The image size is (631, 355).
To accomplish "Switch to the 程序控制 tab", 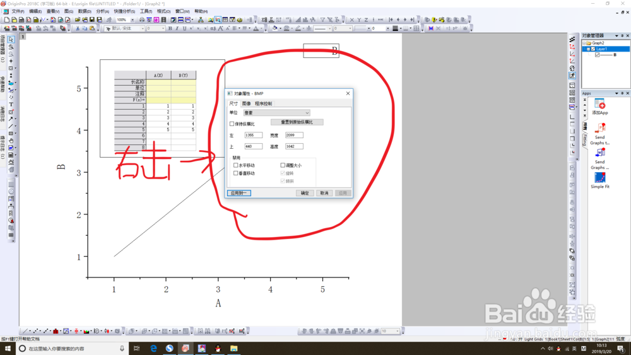I will 263,104.
